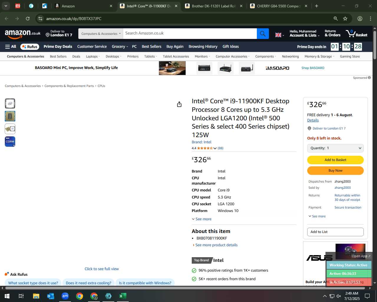Select the Intel Core badge thumbnail

(x=10, y=142)
